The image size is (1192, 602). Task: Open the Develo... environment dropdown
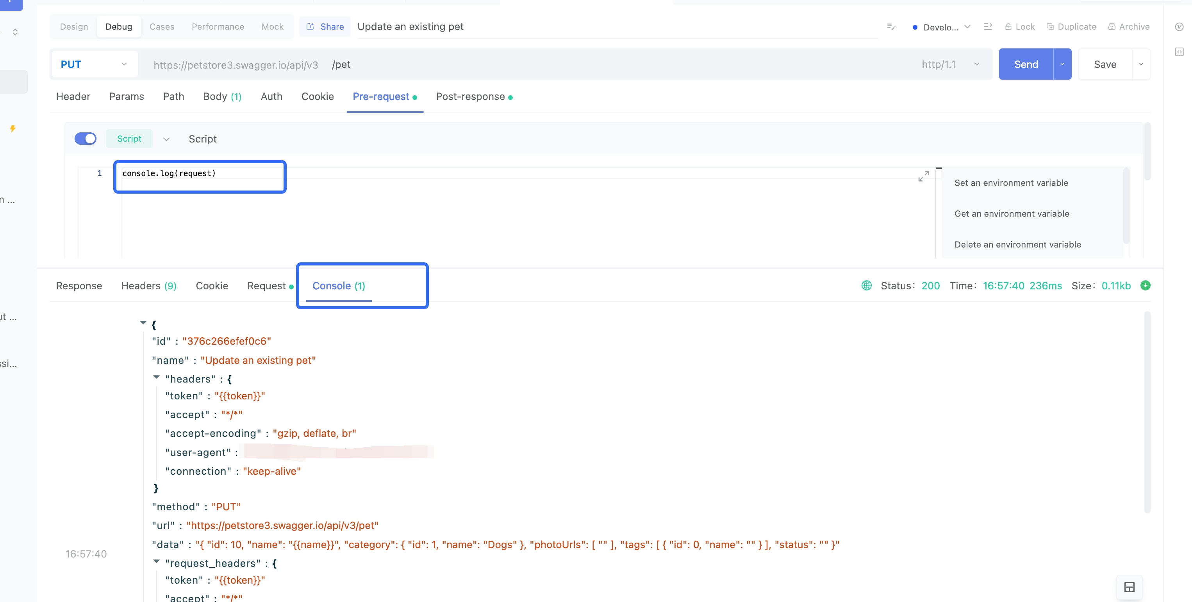941,27
